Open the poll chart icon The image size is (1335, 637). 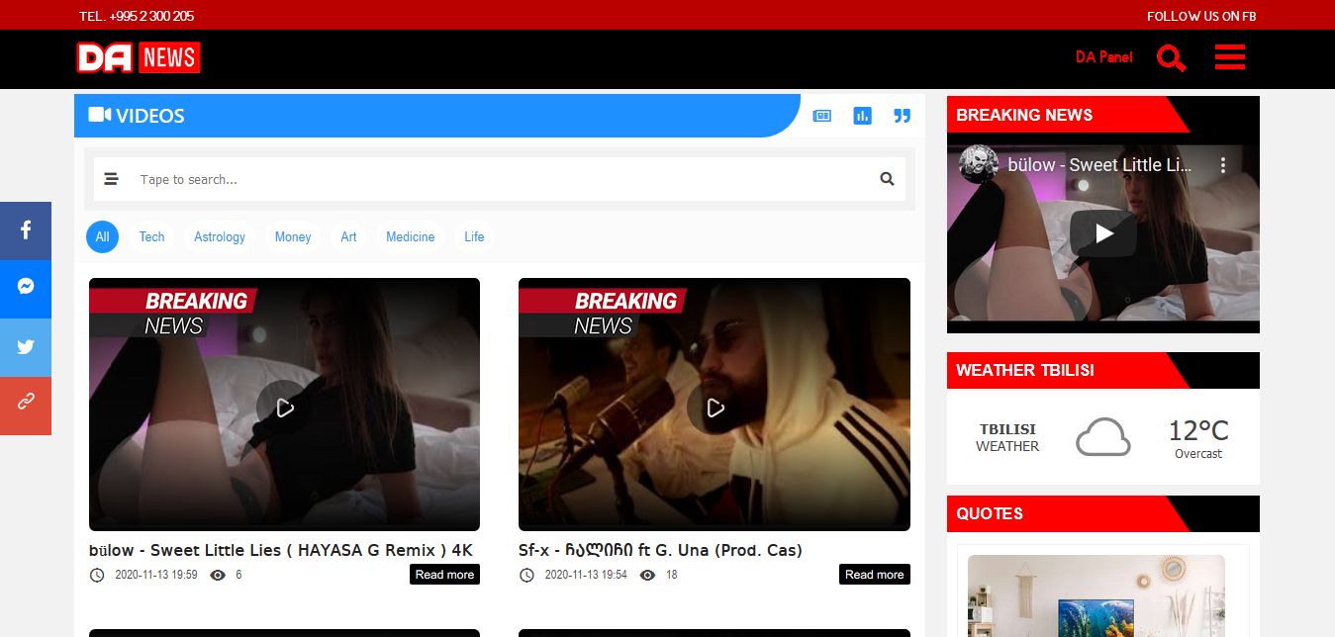[x=862, y=116]
